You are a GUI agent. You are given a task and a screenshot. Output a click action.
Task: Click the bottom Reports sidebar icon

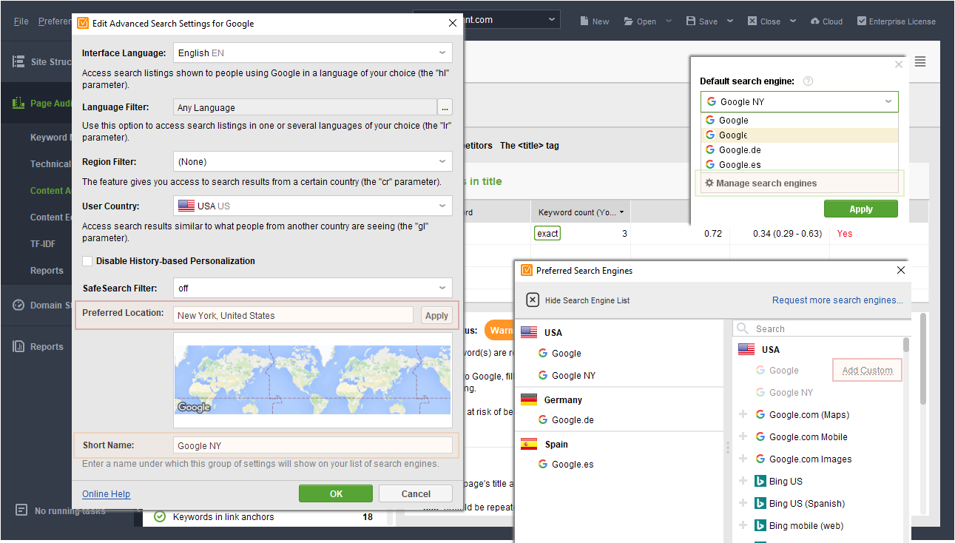coord(19,346)
